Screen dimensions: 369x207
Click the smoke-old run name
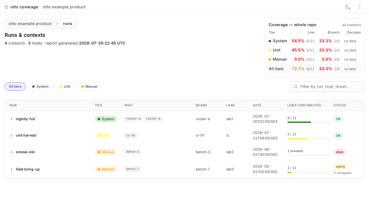point(25,152)
